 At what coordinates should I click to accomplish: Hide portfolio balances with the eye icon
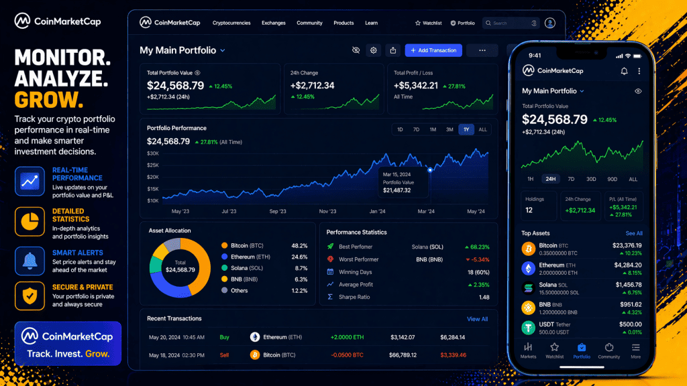356,50
